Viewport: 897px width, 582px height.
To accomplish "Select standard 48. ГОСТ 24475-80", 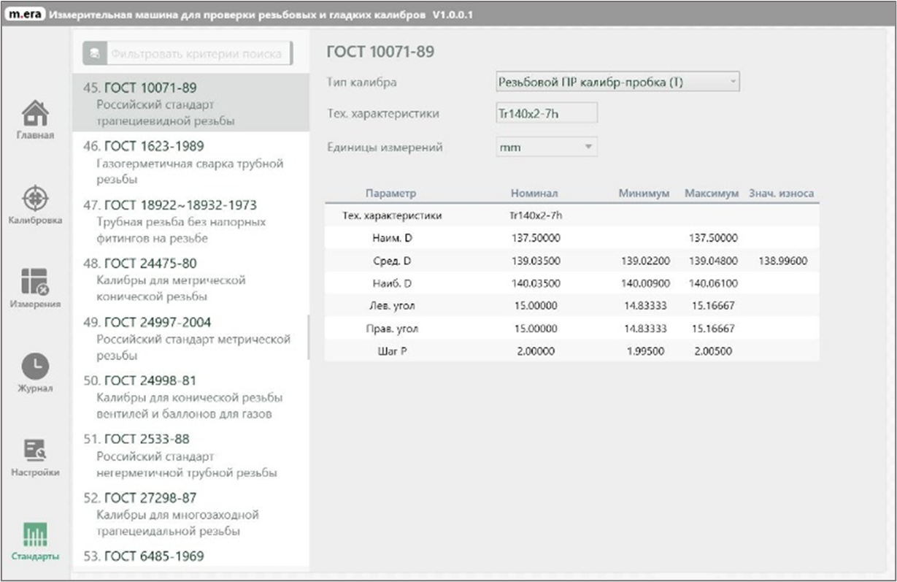I will point(191,280).
